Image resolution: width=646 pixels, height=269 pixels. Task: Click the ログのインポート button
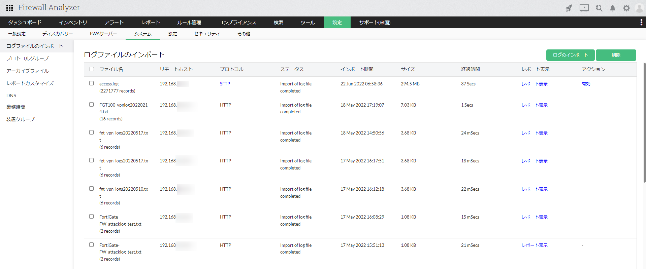pyautogui.click(x=570, y=55)
